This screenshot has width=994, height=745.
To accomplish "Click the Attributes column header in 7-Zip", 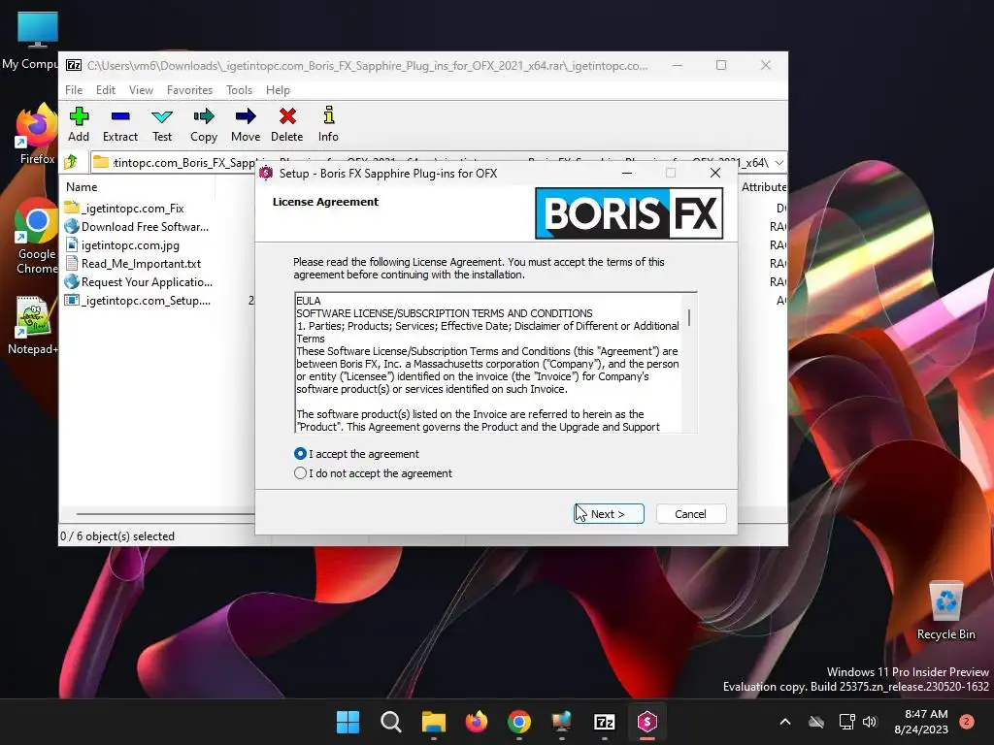I will 763,187.
